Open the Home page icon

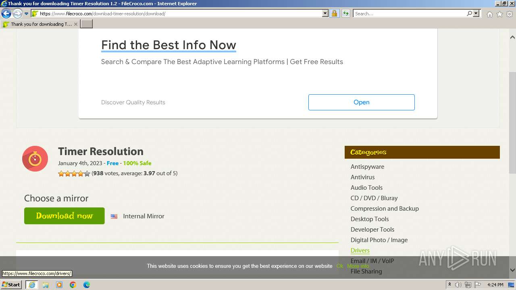pos(489,14)
